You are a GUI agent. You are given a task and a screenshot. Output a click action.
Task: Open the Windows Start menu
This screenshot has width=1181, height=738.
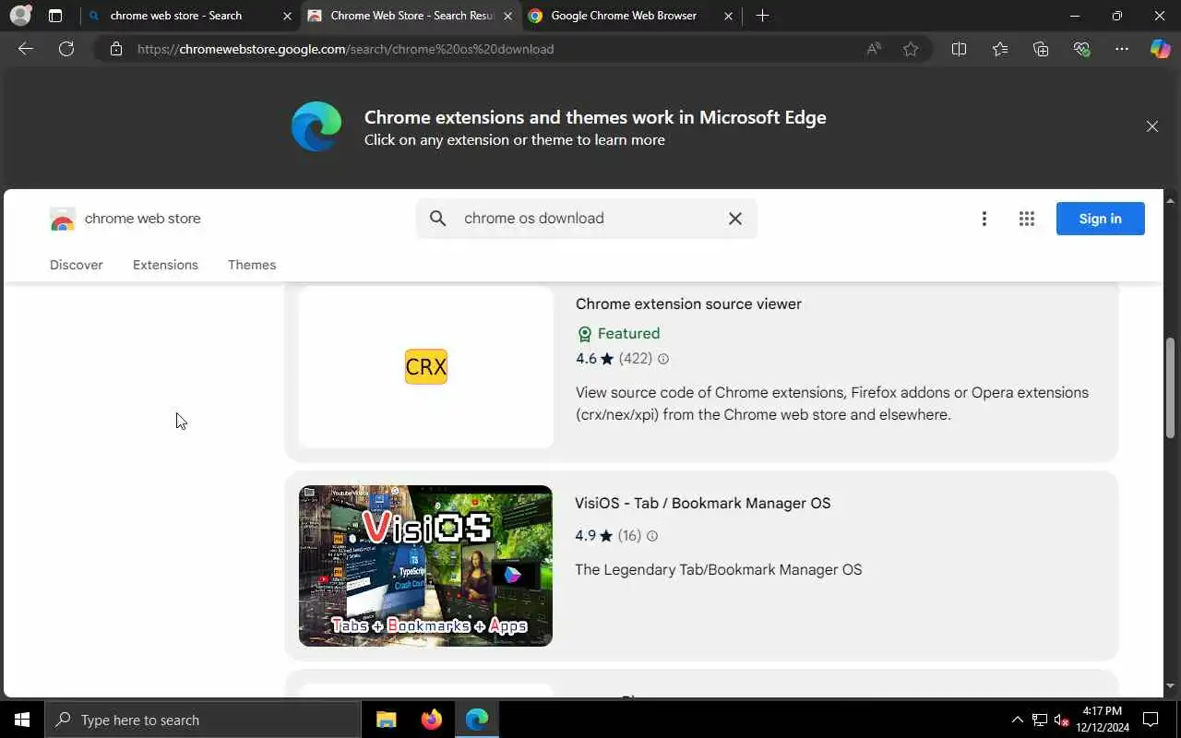click(22, 720)
